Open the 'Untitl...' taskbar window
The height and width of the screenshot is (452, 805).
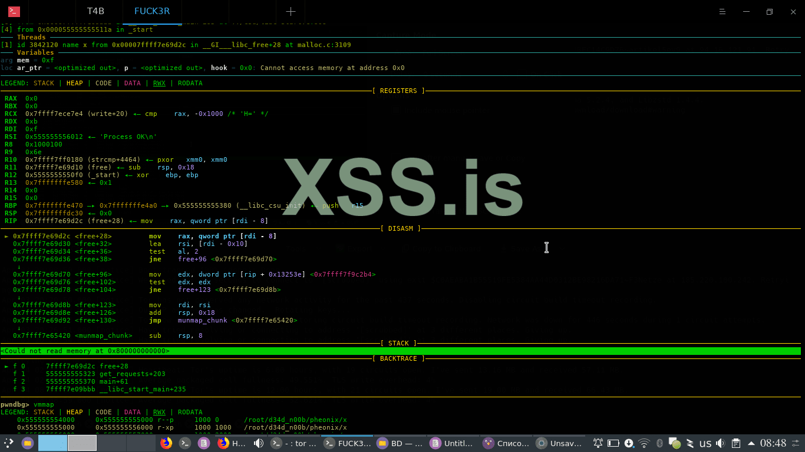452,443
